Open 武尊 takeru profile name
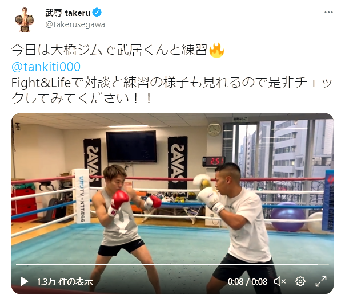The height and width of the screenshot is (299, 341). pos(67,13)
